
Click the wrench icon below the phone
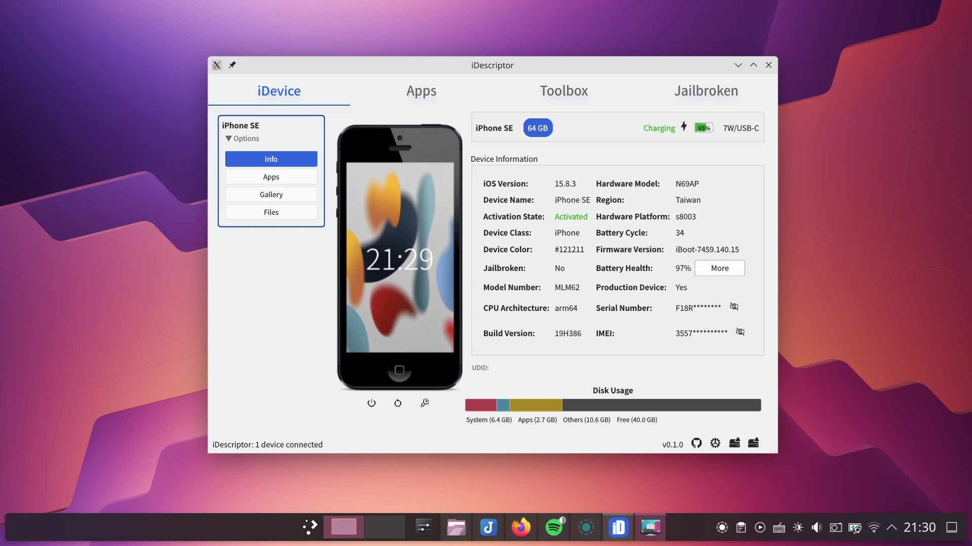pos(425,403)
